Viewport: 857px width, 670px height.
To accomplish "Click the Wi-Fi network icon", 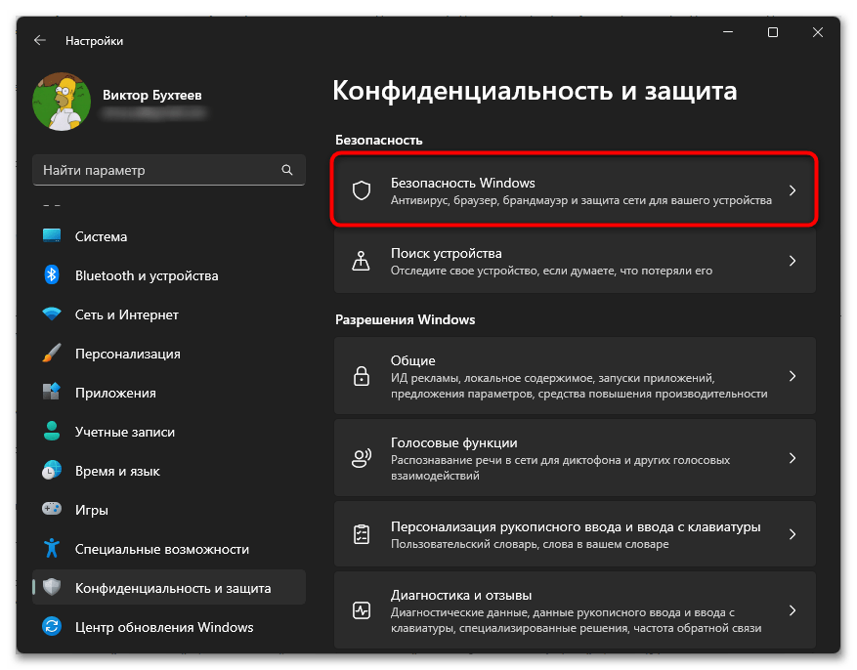I will [52, 314].
